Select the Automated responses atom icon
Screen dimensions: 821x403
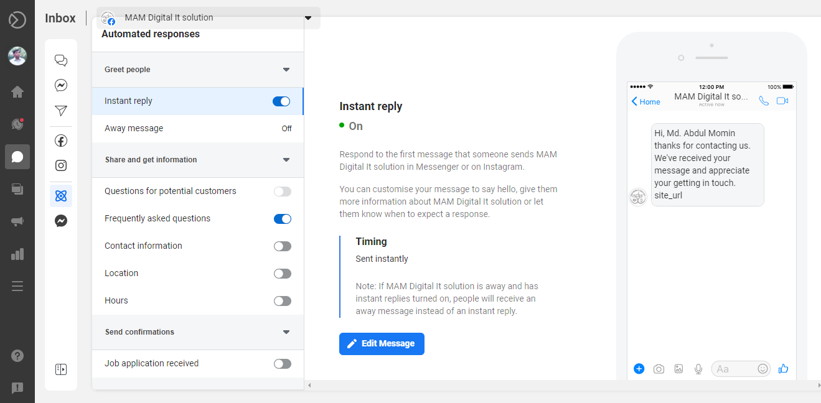click(61, 196)
